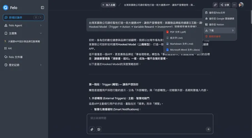The height and width of the screenshot is (138, 252).
Task: Click the send arrow button
Action: [208, 129]
